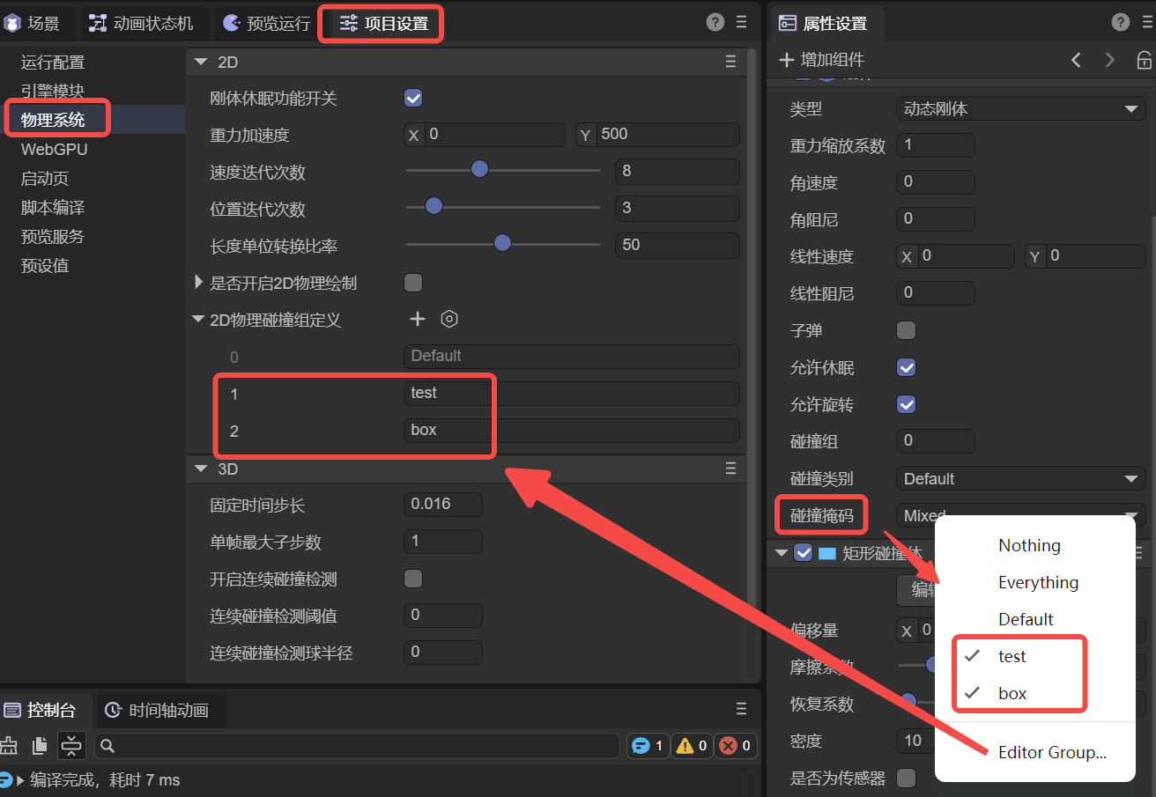Collapse the 2D物理碰撞组定义 section
The height and width of the screenshot is (797, 1156).
(198, 320)
